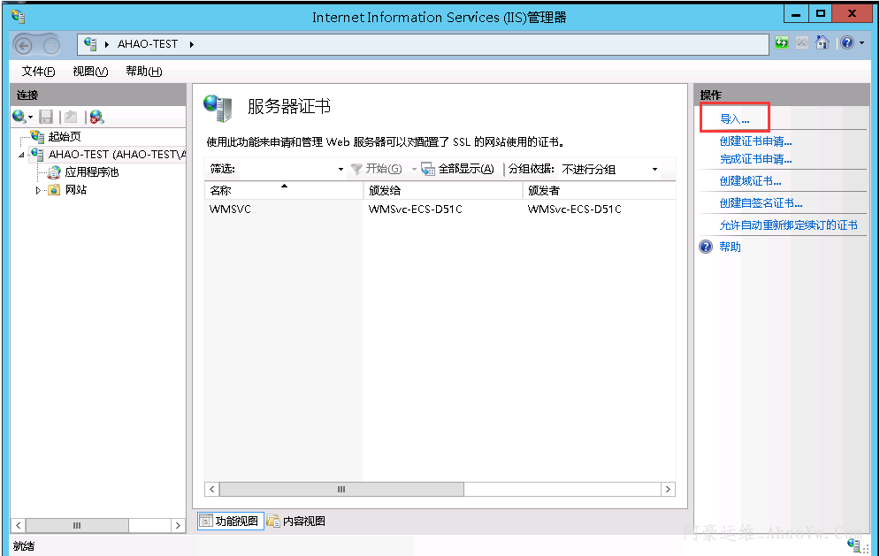Click the 导入... import link

(x=734, y=119)
